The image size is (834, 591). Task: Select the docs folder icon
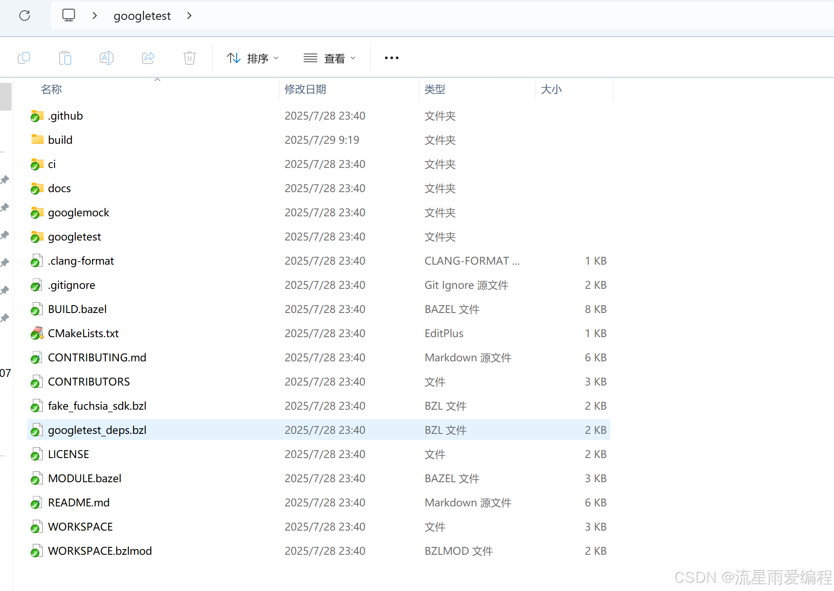[37, 188]
